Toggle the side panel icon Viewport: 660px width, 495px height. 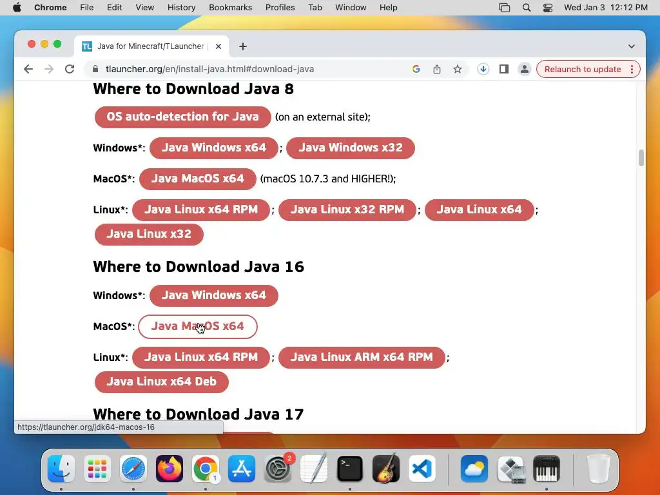(x=504, y=69)
